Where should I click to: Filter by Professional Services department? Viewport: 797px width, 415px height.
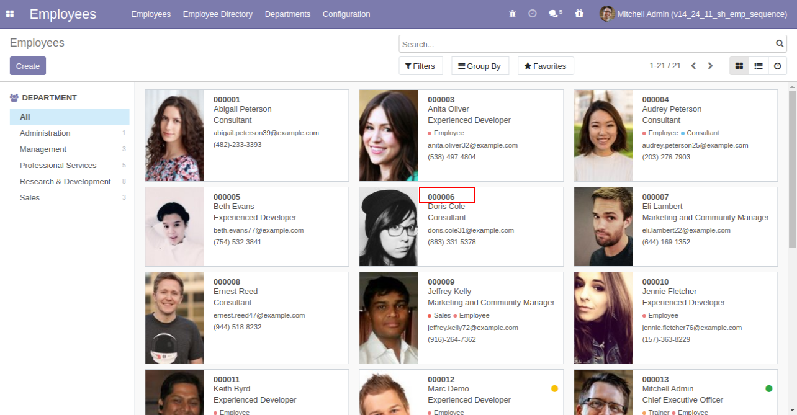tap(70, 165)
